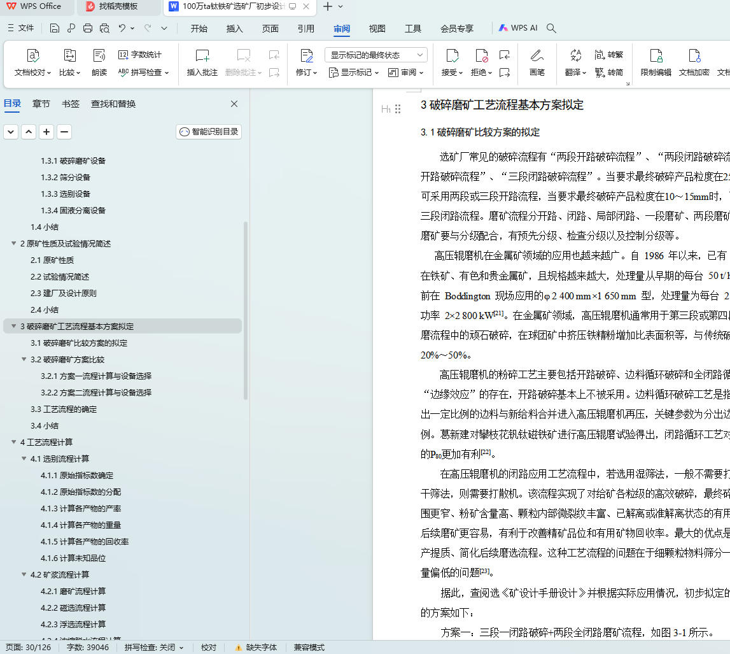Click move heading up arrow button
The image size is (730, 654).
tap(29, 132)
